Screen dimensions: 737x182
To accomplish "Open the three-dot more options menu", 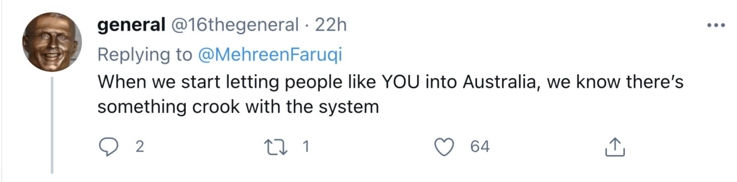I will pos(716,26).
